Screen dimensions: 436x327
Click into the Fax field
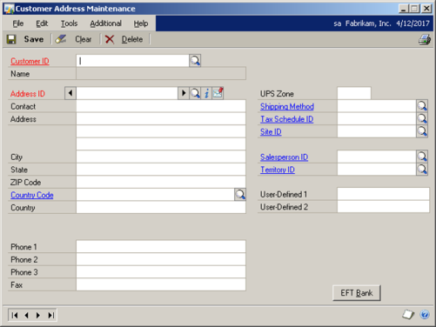(x=161, y=284)
